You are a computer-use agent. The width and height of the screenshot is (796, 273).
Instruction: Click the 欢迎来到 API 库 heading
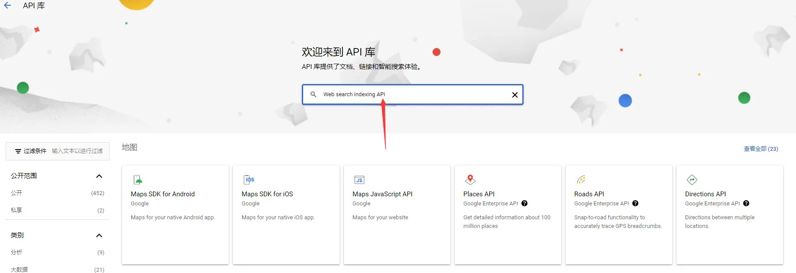338,52
